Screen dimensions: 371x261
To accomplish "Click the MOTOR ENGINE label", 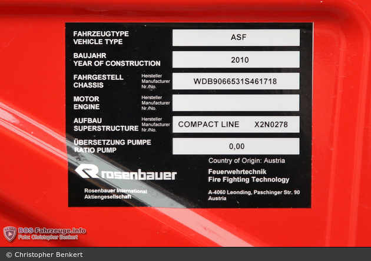I will [x=87, y=103].
